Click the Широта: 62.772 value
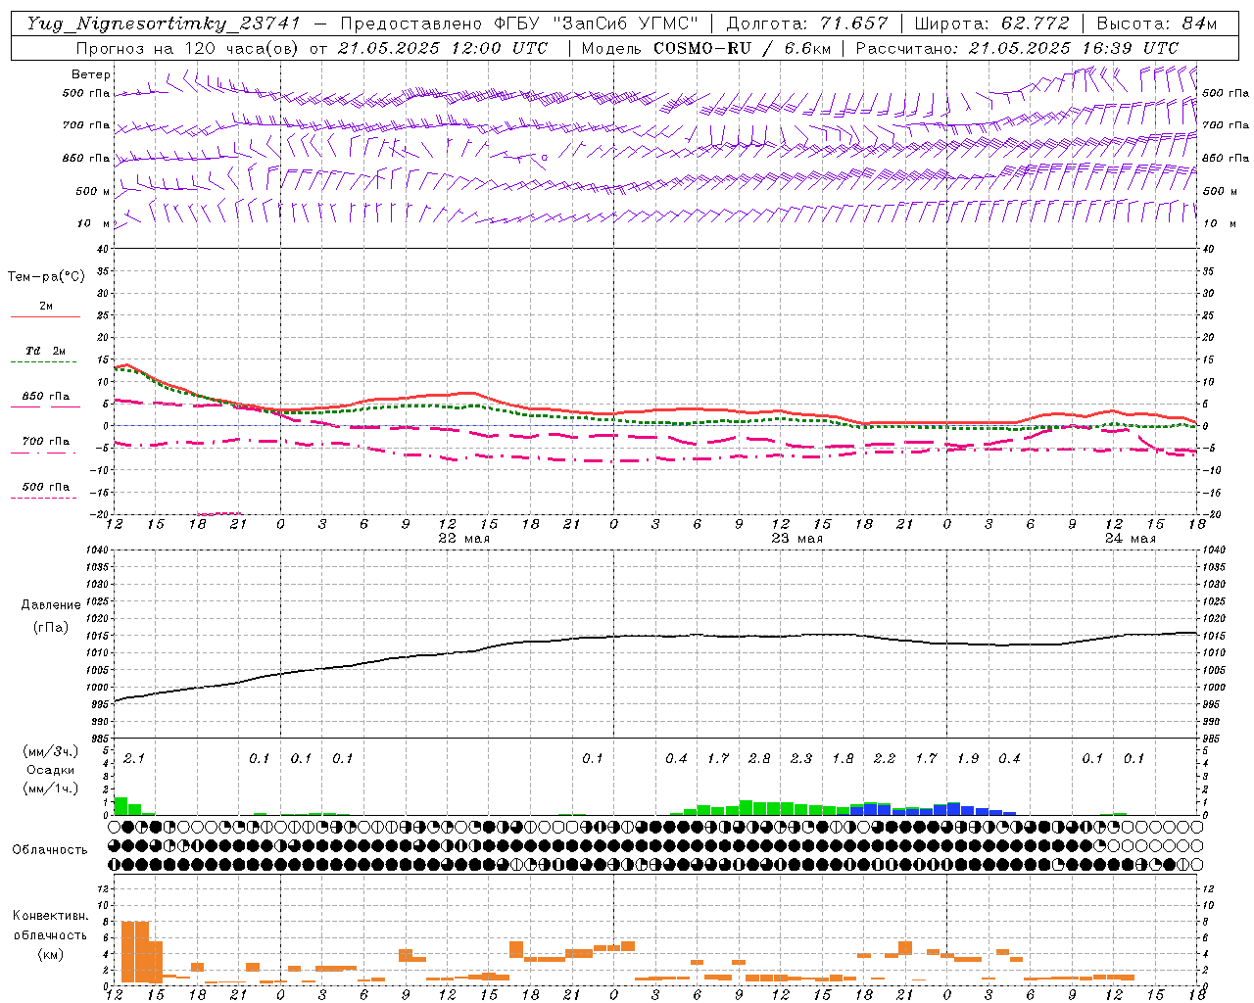 click(x=991, y=24)
